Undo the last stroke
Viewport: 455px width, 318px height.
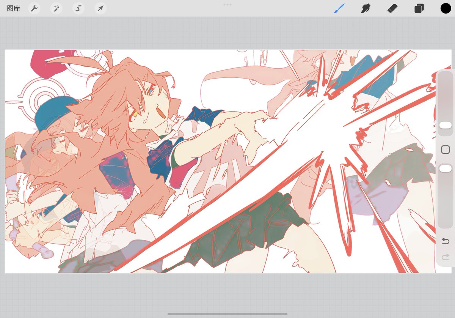coord(446,241)
